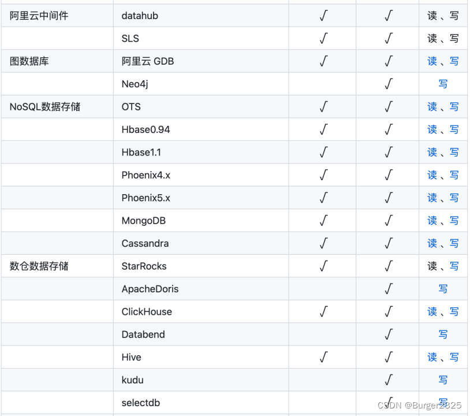
Task: Open the 写 link for 阿里云 GDB
Action: [x=454, y=61]
